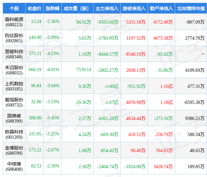The width and height of the screenshot is (207, 177).
Task: Select stock 上机数控 (603185)
Action: coord(14,86)
